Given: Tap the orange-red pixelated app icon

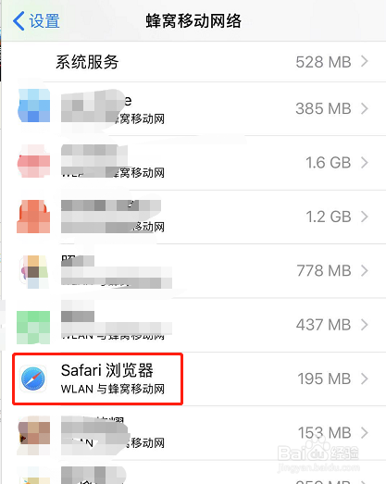Looking at the screenshot, I should point(33,216).
